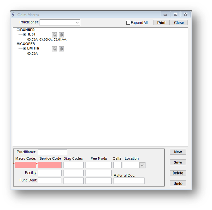
Task: Click the text '03.03A, 03.03KA, 03.01AA'
Action: coord(47,39)
